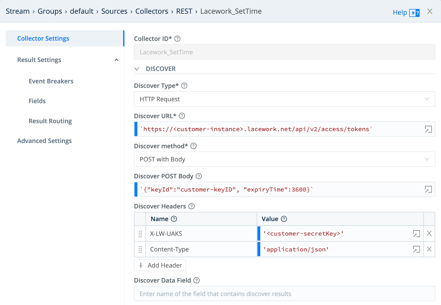Viewport: 441px width, 305px height.
Task: Click the Add Header button
Action: point(160,265)
